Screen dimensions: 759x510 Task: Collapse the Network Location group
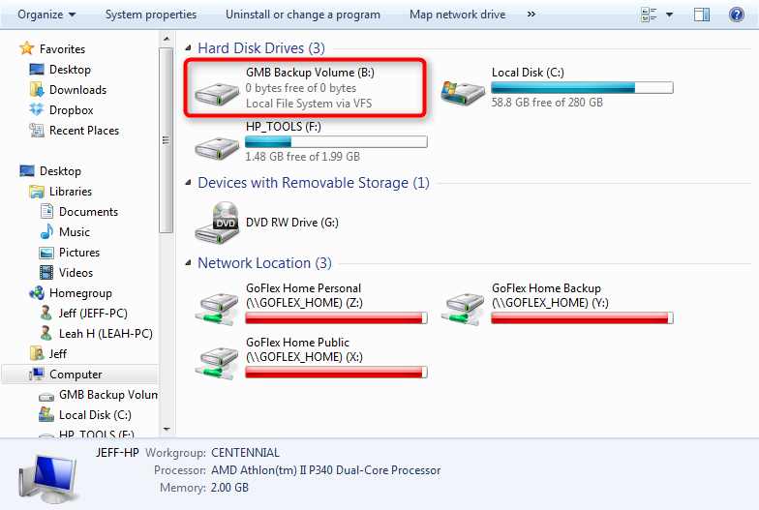[x=188, y=263]
